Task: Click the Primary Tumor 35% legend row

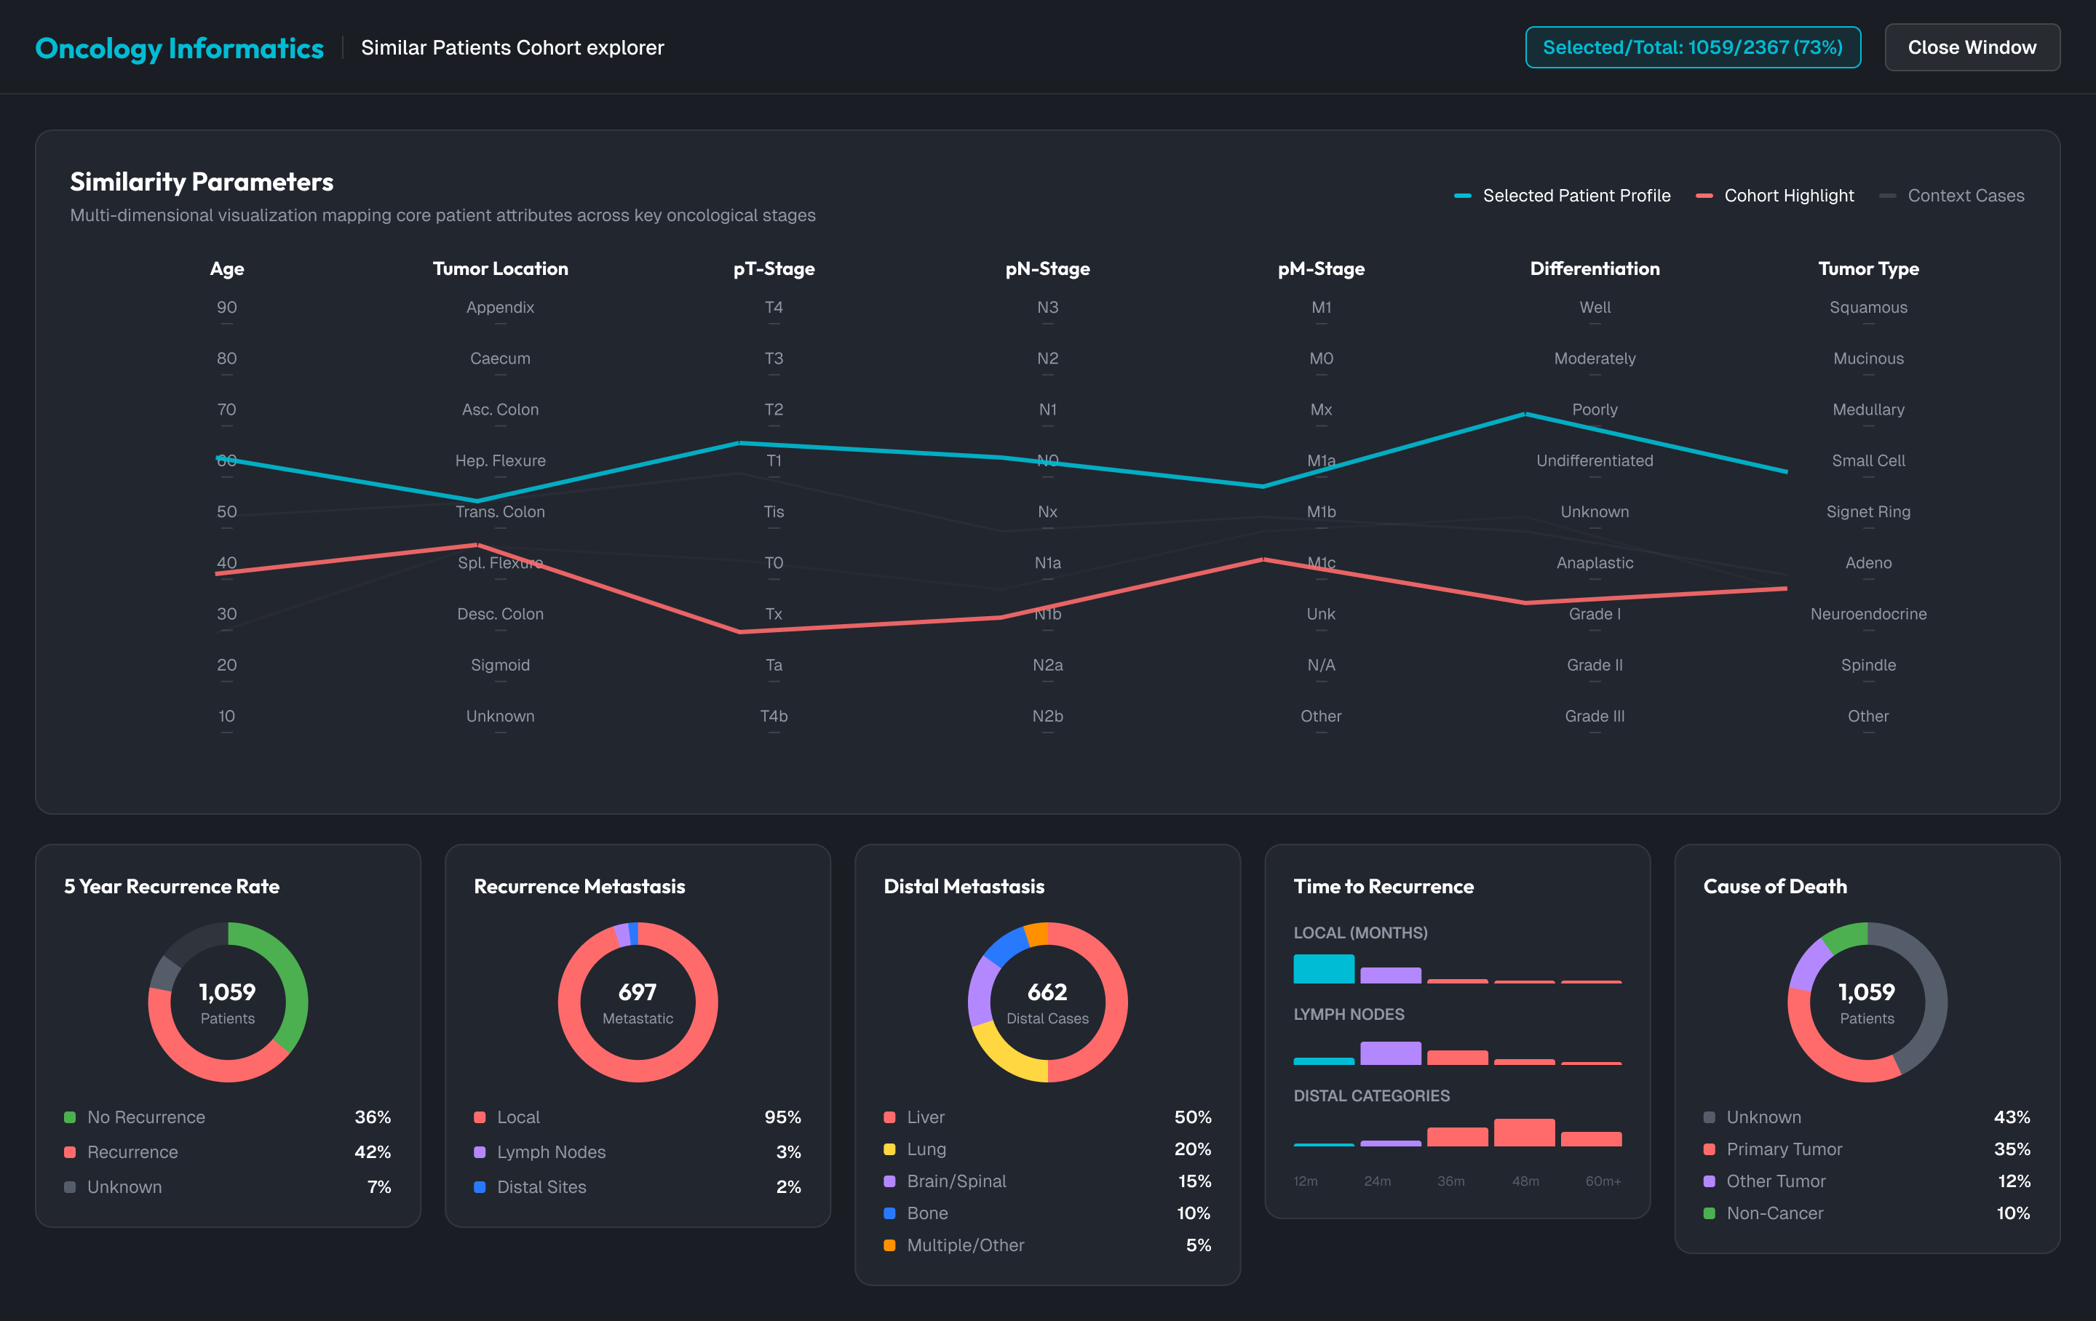Action: (1868, 1149)
